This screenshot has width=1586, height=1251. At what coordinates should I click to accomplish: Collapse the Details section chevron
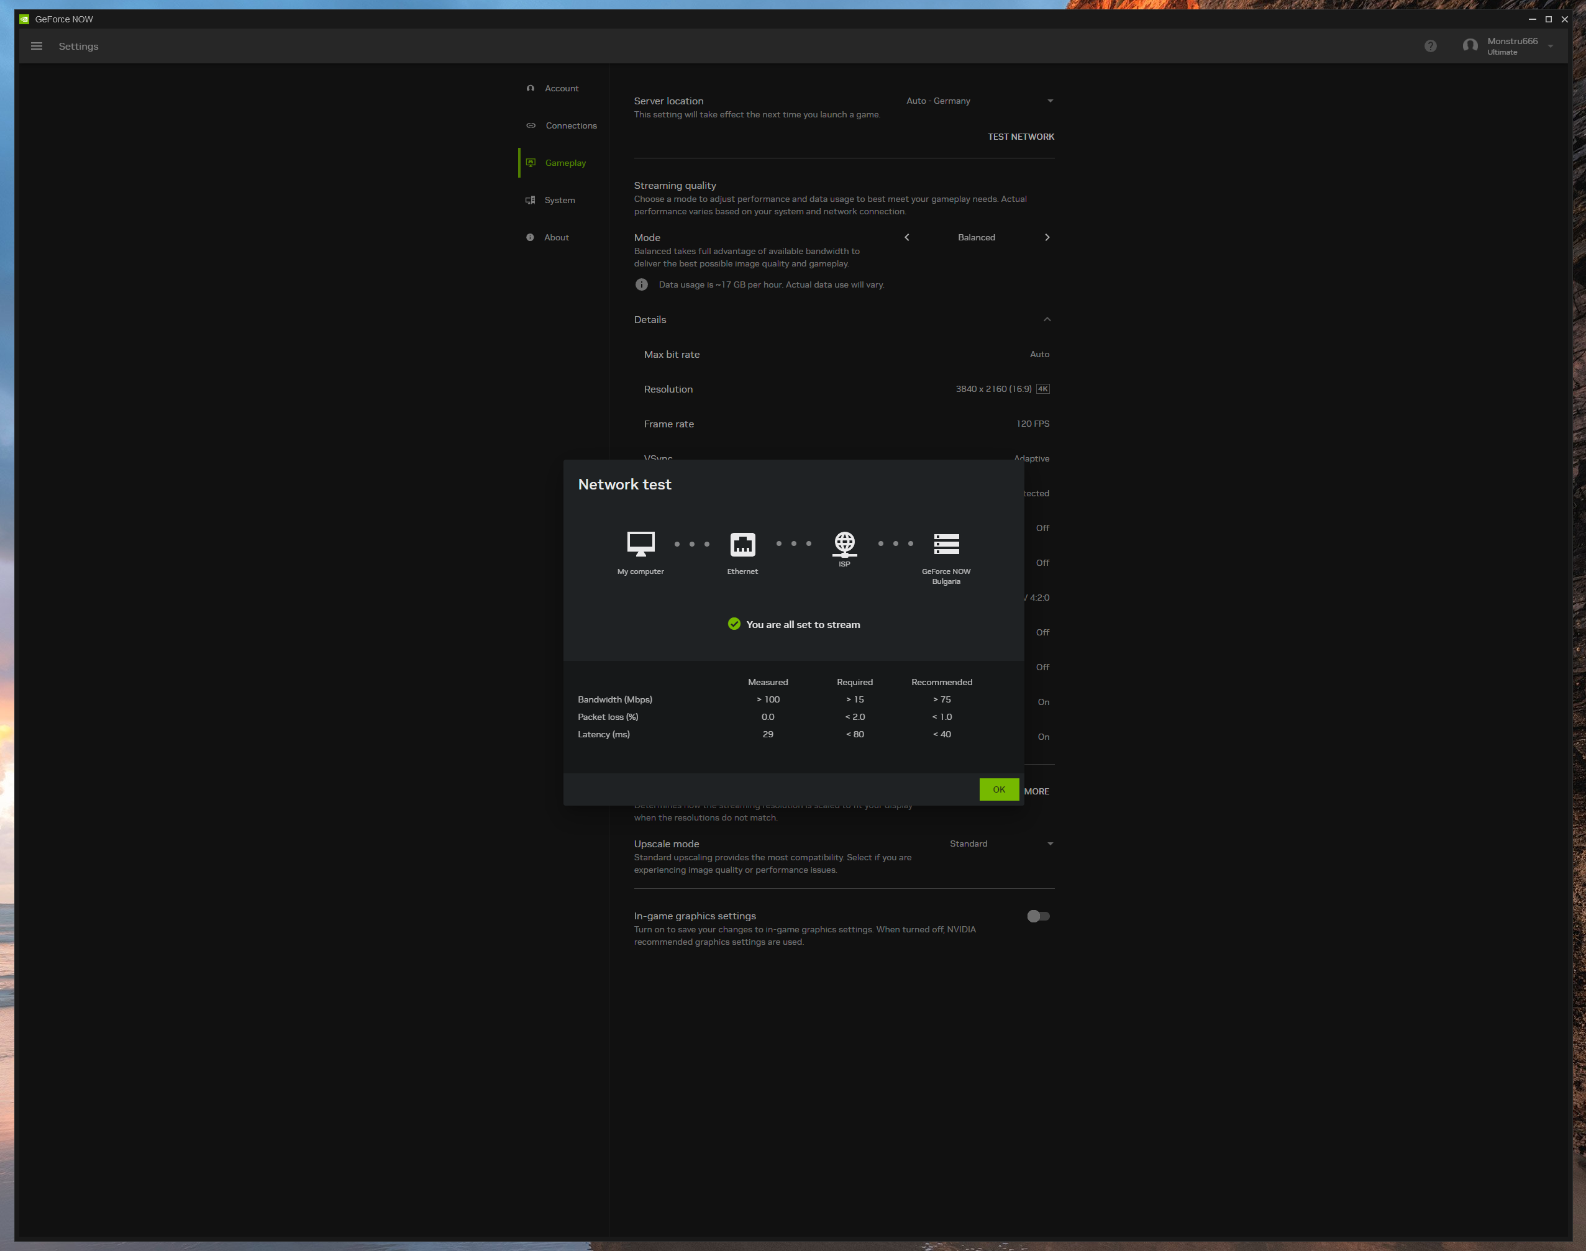tap(1047, 319)
